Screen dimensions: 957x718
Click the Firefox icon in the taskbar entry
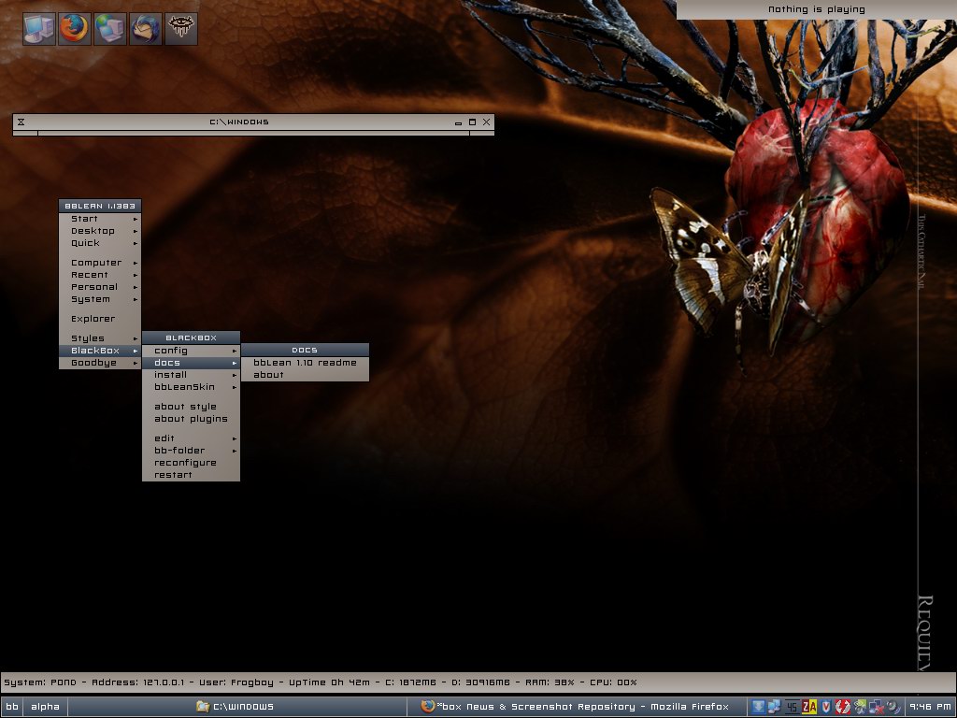tap(428, 706)
